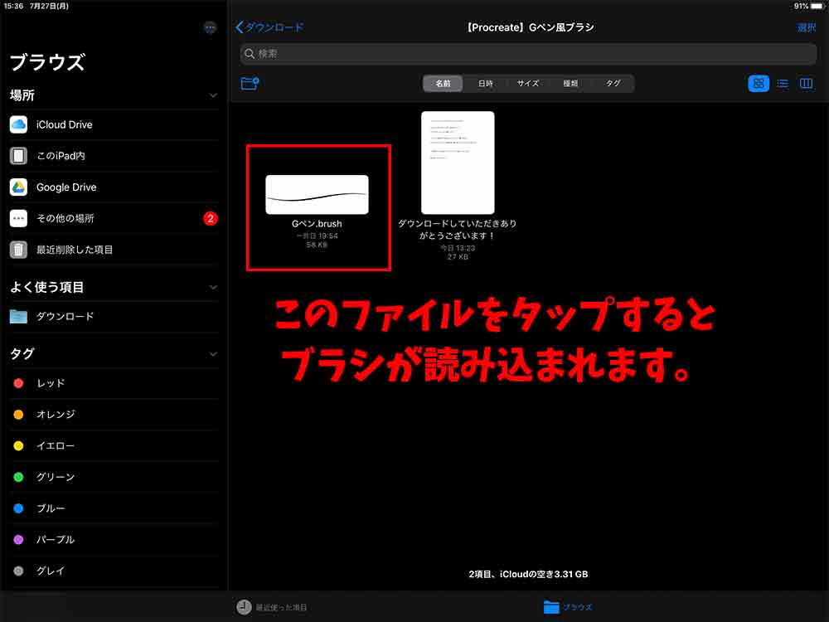
Task: Sort files by サイズ
Action: pos(527,84)
